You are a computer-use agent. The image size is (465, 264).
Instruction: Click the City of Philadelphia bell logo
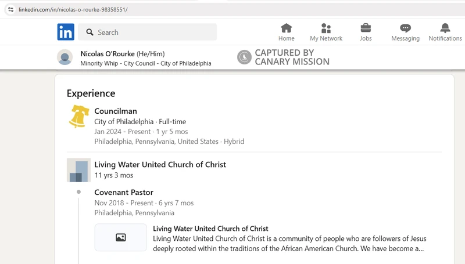pos(79,116)
